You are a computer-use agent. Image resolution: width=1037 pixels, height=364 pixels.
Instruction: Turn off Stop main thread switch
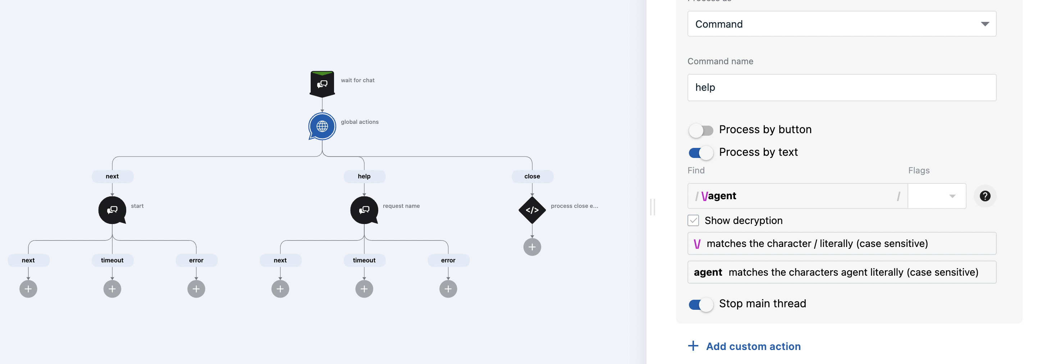coord(701,304)
